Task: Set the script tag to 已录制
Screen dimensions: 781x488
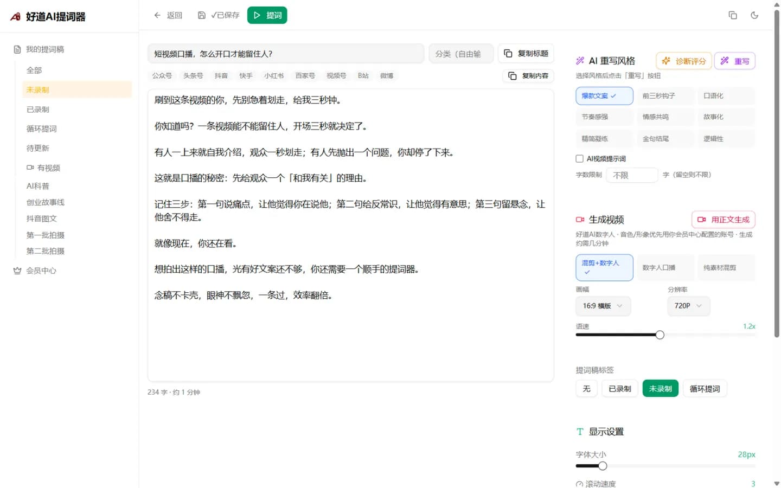Action: pos(619,389)
